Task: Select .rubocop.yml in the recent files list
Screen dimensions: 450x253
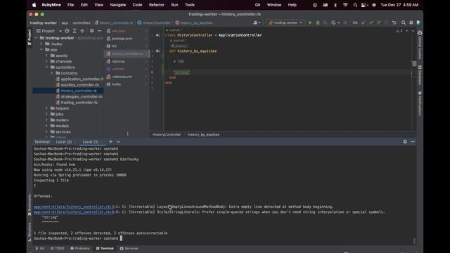Action: click(x=122, y=77)
